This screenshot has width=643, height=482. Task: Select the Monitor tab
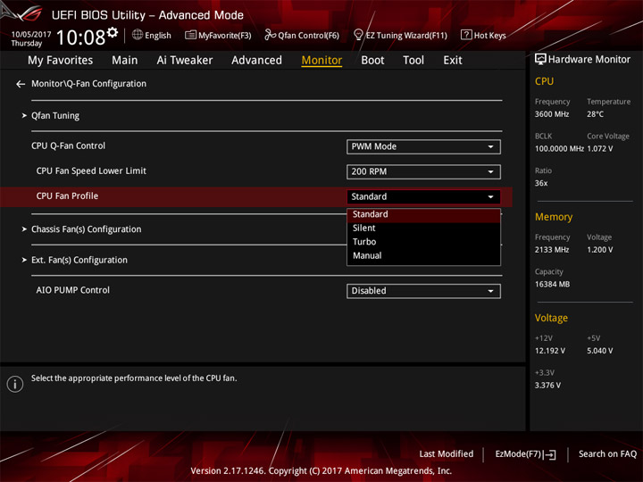pos(321,61)
